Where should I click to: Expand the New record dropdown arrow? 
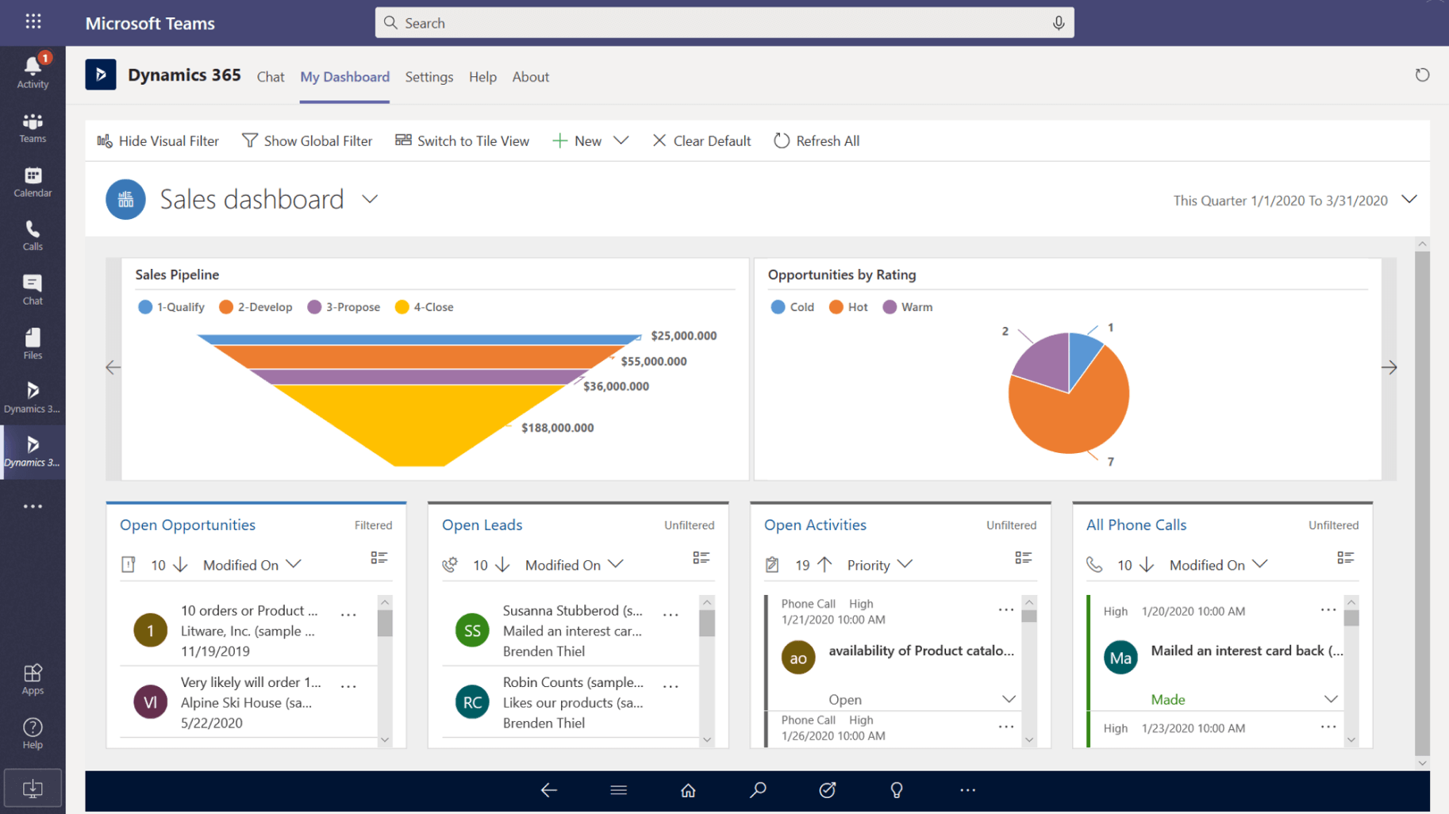tap(621, 140)
